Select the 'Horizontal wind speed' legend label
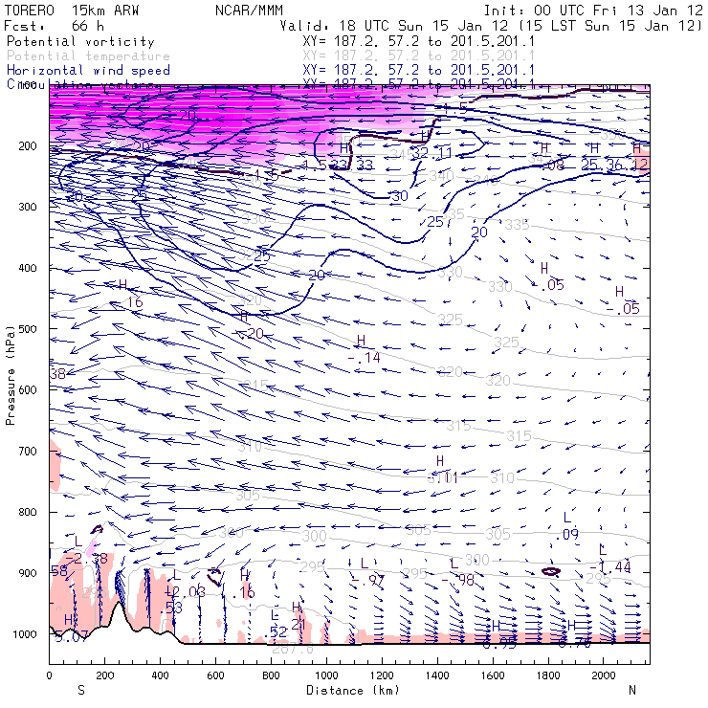Screen dimensions: 708x708 [x=88, y=71]
